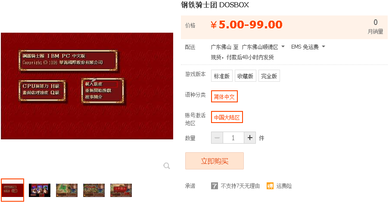This screenshot has width=389, height=203.
Task: Toggle the 简体中文 language option
Action: pyautogui.click(x=224, y=96)
